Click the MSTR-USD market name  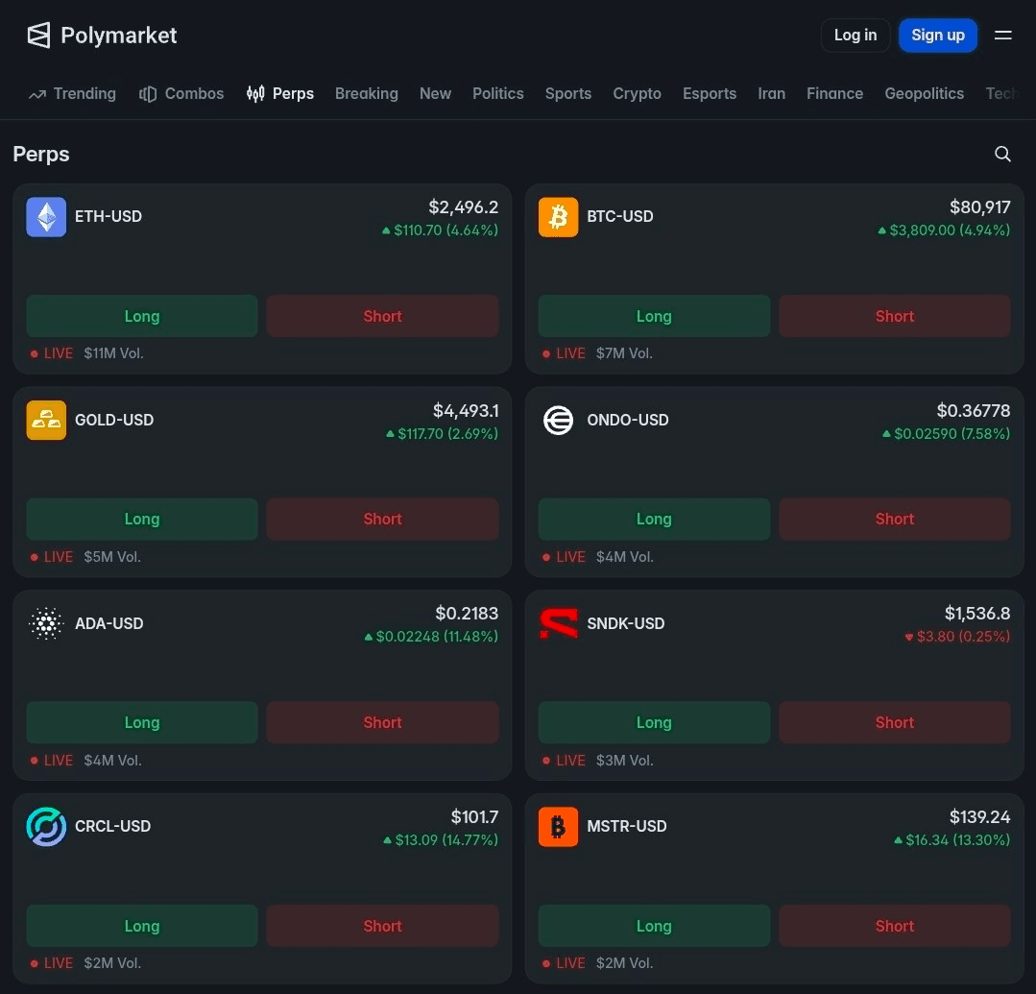627,826
